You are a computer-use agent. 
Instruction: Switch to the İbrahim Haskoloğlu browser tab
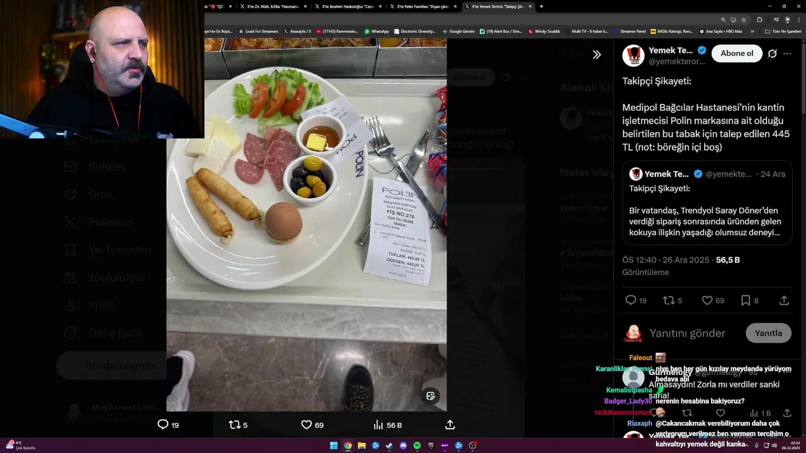(348, 6)
